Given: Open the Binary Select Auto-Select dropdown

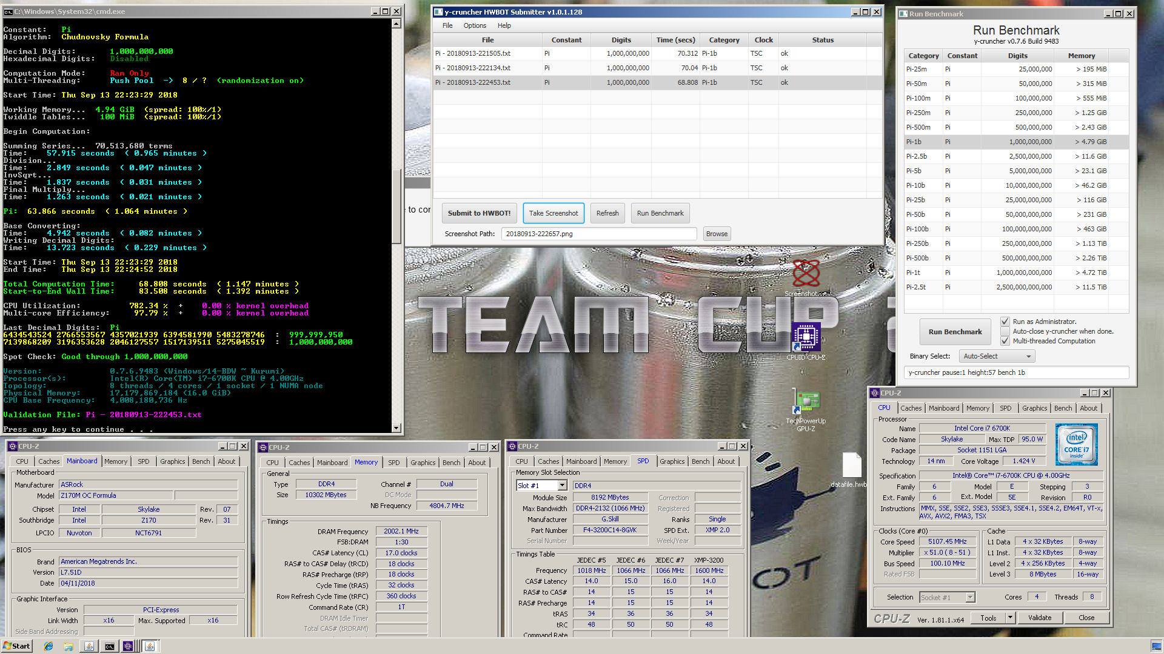Looking at the screenshot, I should tap(997, 356).
